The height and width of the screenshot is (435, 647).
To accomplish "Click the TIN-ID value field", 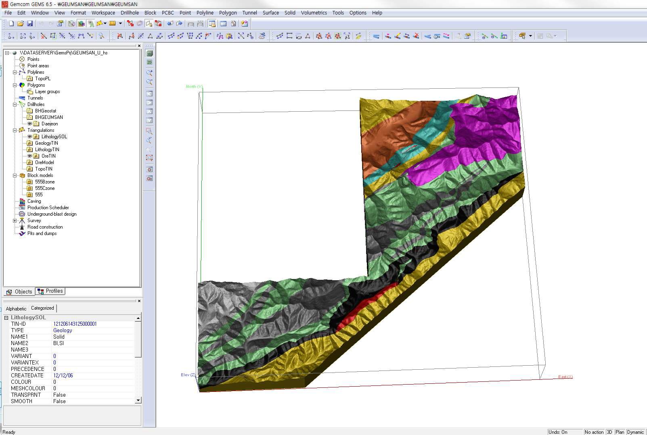I will tap(94, 324).
